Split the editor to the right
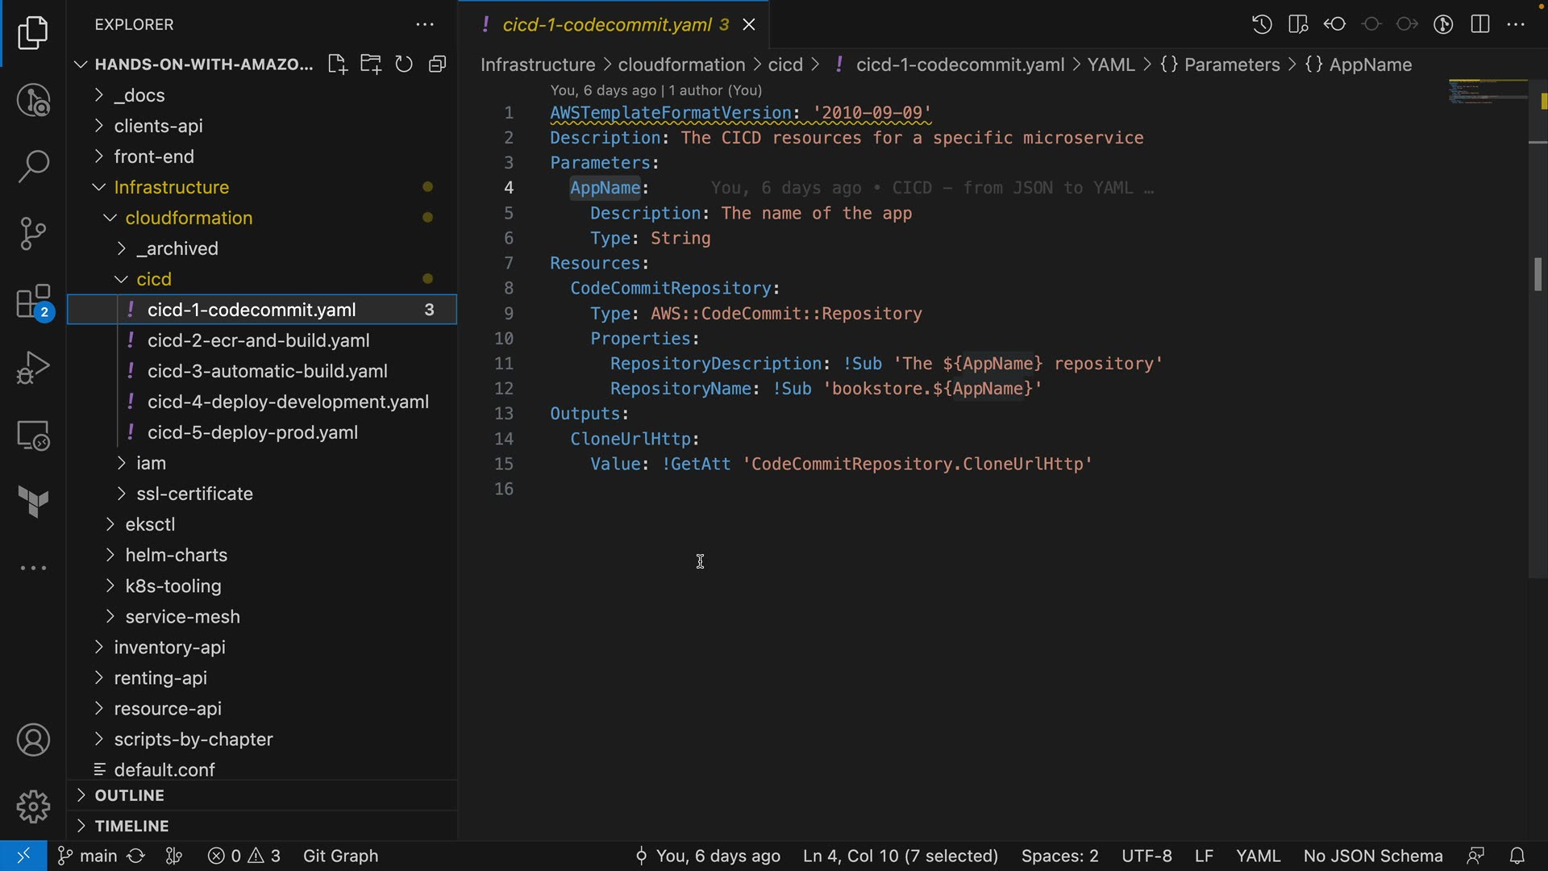Viewport: 1548px width, 871px height. (x=1480, y=24)
